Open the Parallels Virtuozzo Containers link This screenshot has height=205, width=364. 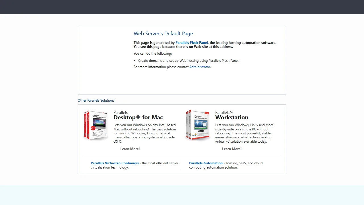[115, 163]
